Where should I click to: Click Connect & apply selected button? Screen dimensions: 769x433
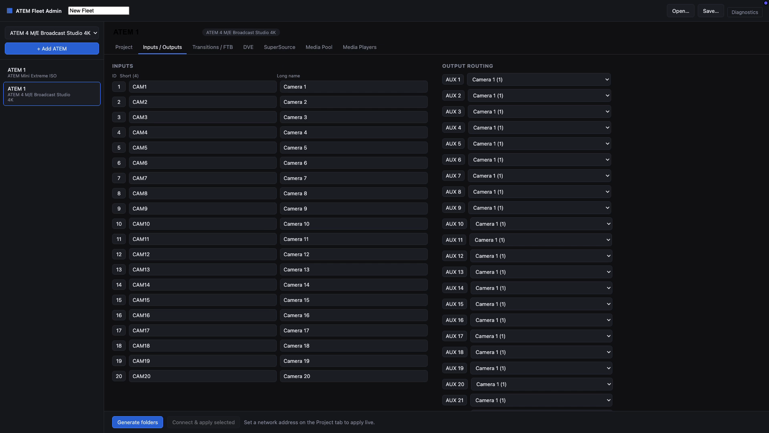[203, 422]
